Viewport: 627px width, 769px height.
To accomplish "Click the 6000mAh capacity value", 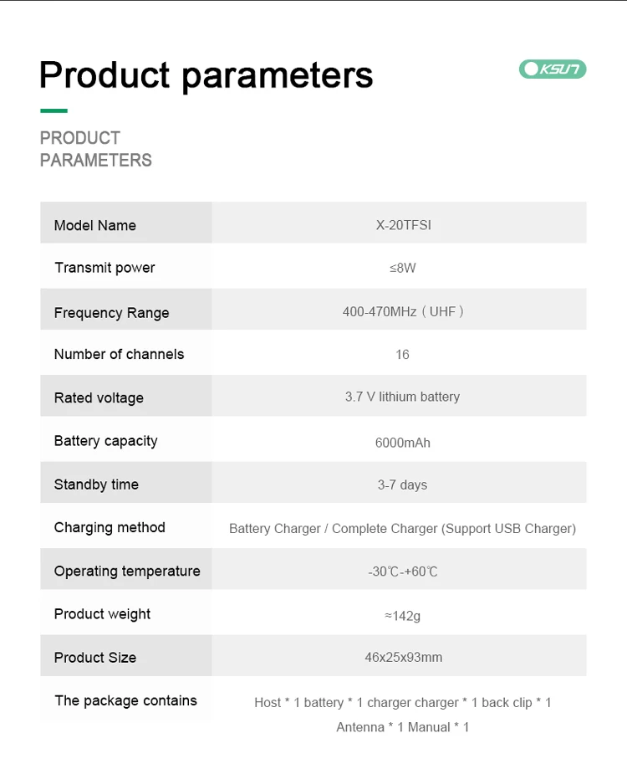I will (402, 443).
